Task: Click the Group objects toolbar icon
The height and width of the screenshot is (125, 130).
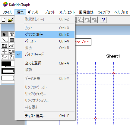Action: click(80, 20)
